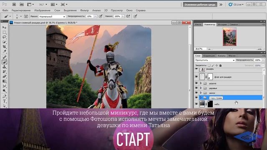
Task: Select the Eraser tool
Action: pos(5,76)
